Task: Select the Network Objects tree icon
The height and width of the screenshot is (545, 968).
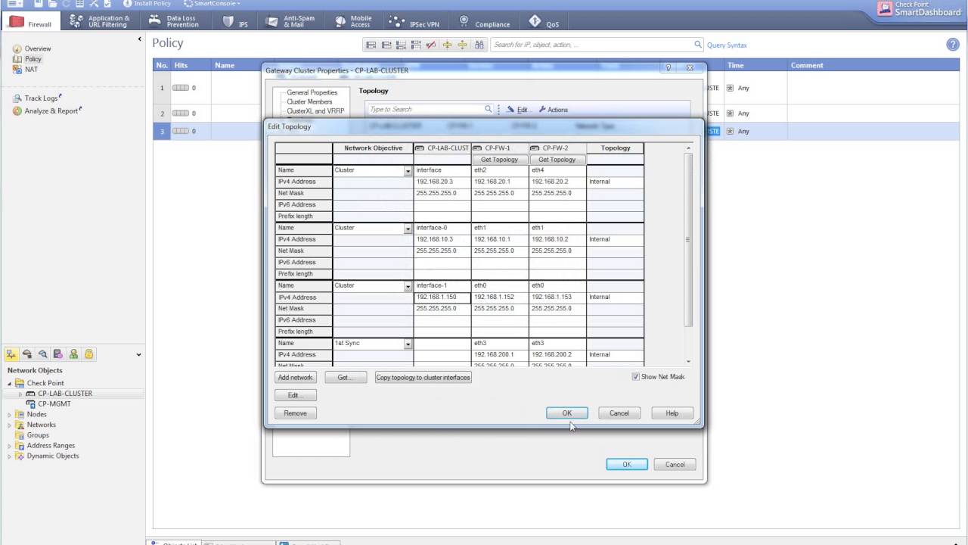Action: (12, 354)
